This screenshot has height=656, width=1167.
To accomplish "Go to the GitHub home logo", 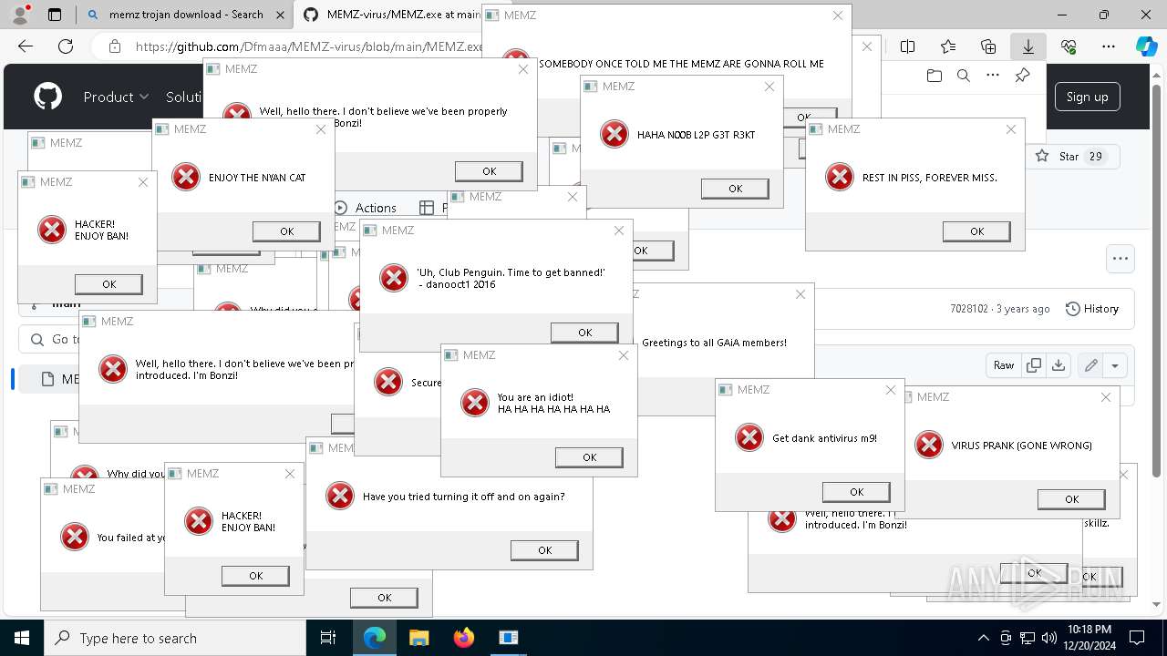I will 47,97.
